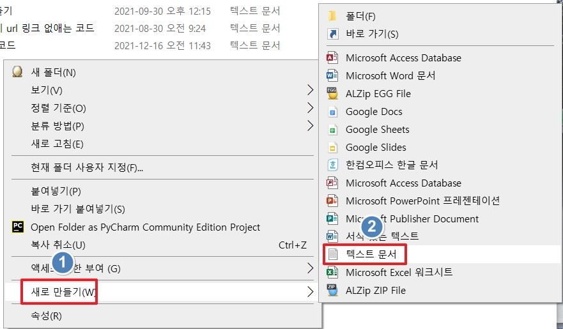Screen dimensions: 563x329
Task: Click the PyCharm PC icon
Action: coord(18,227)
